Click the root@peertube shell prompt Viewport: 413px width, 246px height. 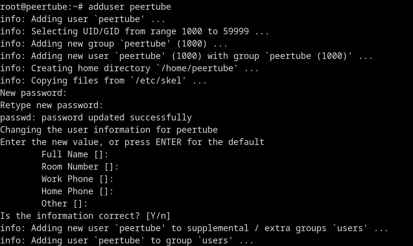[x=41, y=6]
